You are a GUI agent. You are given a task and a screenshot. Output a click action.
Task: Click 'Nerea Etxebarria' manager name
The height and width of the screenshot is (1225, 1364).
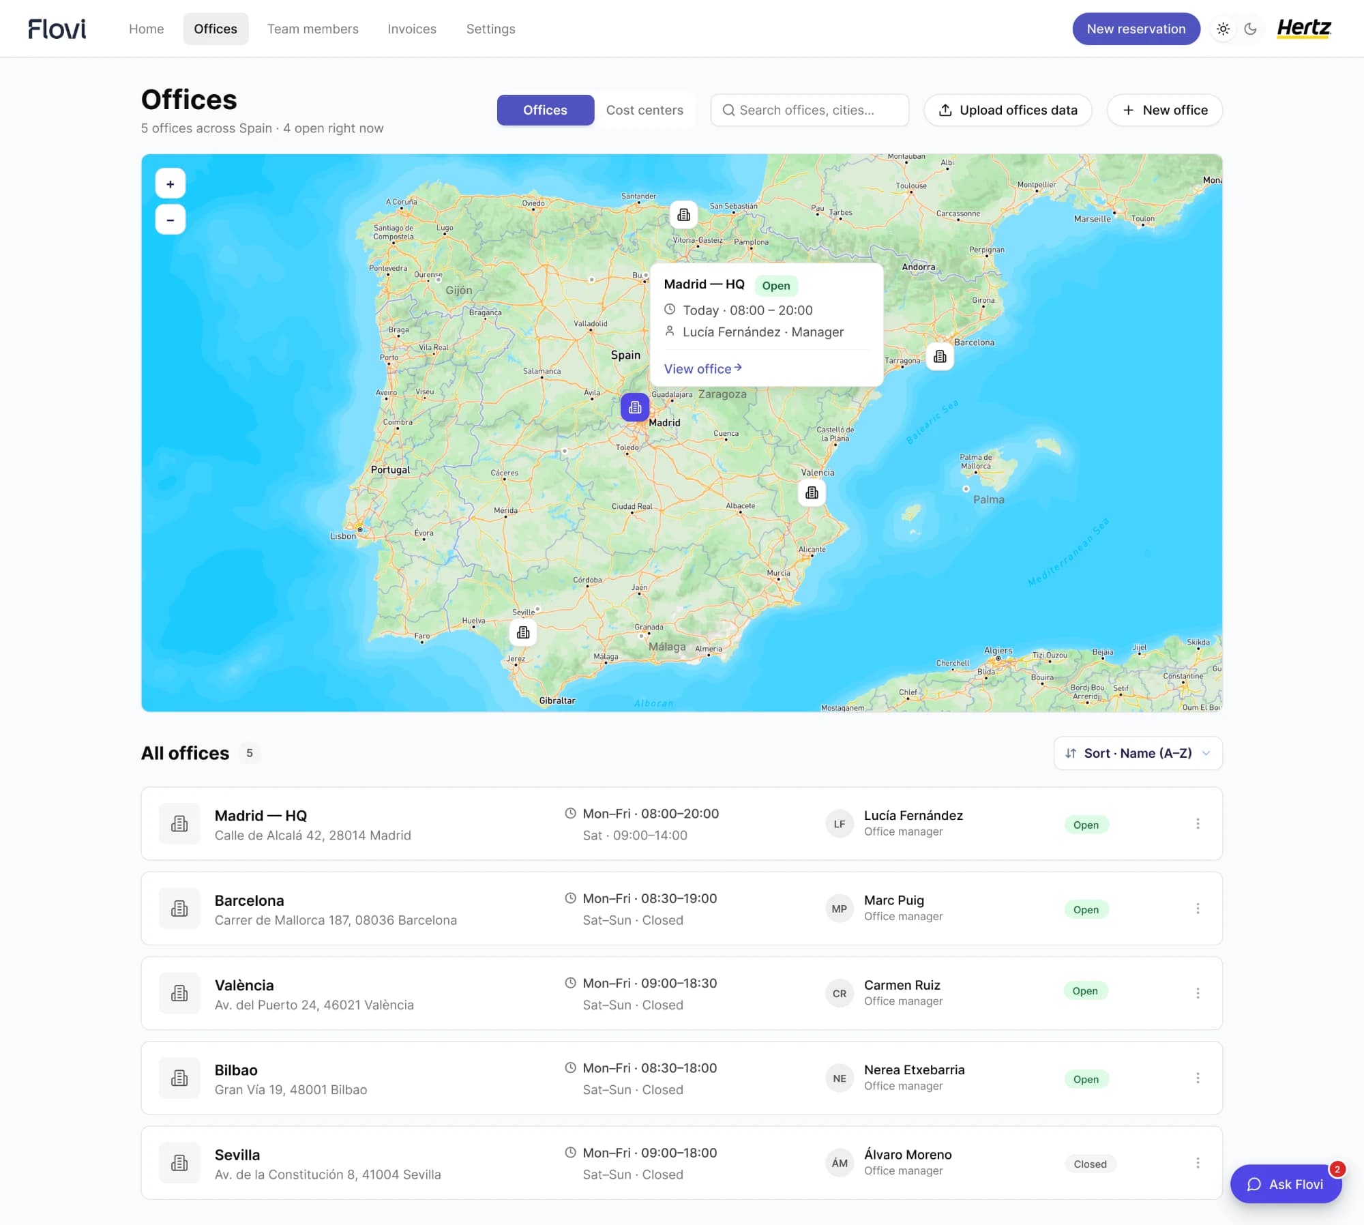[x=914, y=1069]
